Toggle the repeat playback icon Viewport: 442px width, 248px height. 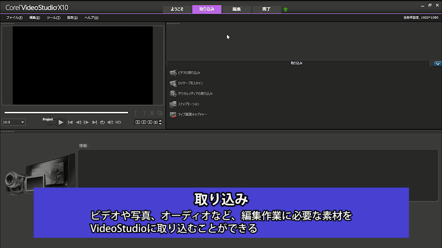[x=102, y=122]
